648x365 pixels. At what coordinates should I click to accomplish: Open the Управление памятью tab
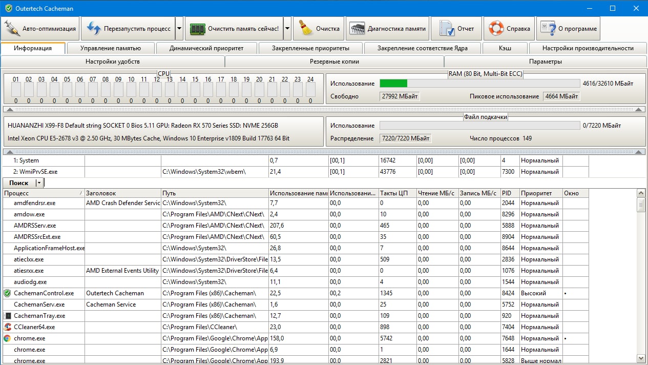point(111,48)
